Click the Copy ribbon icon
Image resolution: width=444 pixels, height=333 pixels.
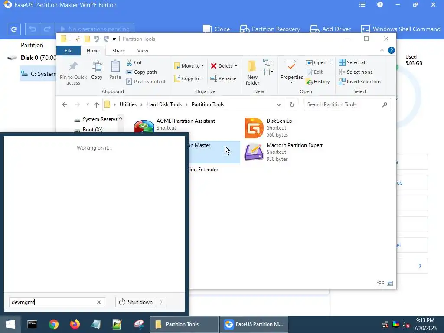point(97,70)
